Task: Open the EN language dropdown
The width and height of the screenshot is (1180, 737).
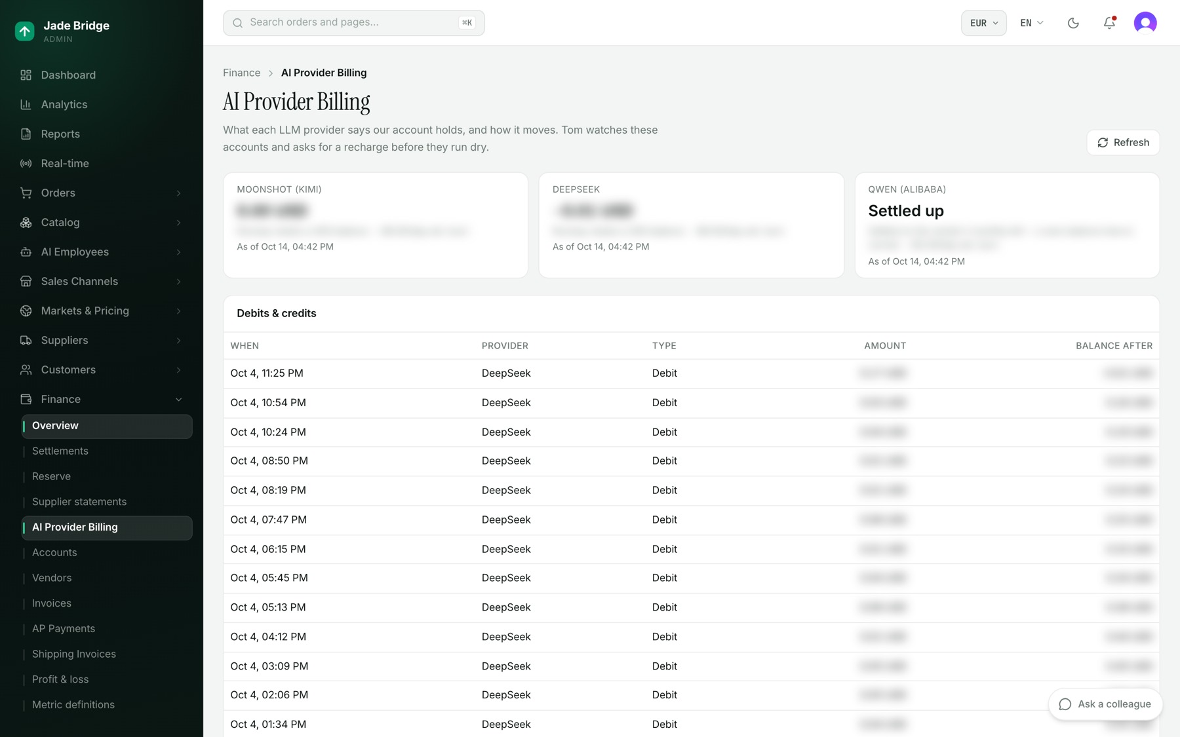Action: pos(1031,23)
